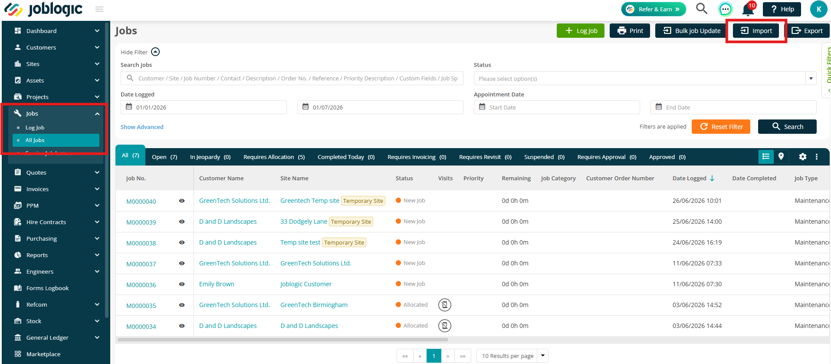Collapse the filter with Hide Filter arrow
Viewport: 831px width, 364px height.
pyautogui.click(x=155, y=52)
